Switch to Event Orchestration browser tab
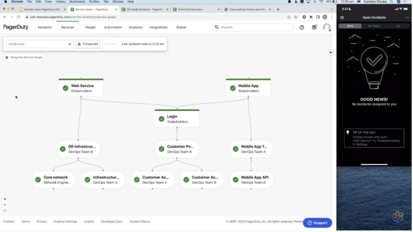 coord(196,10)
